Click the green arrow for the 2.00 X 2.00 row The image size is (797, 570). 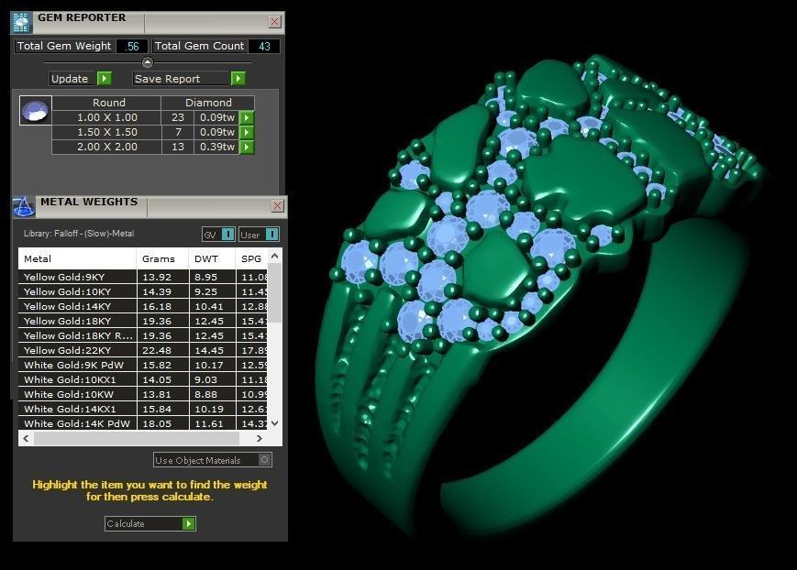coord(247,148)
